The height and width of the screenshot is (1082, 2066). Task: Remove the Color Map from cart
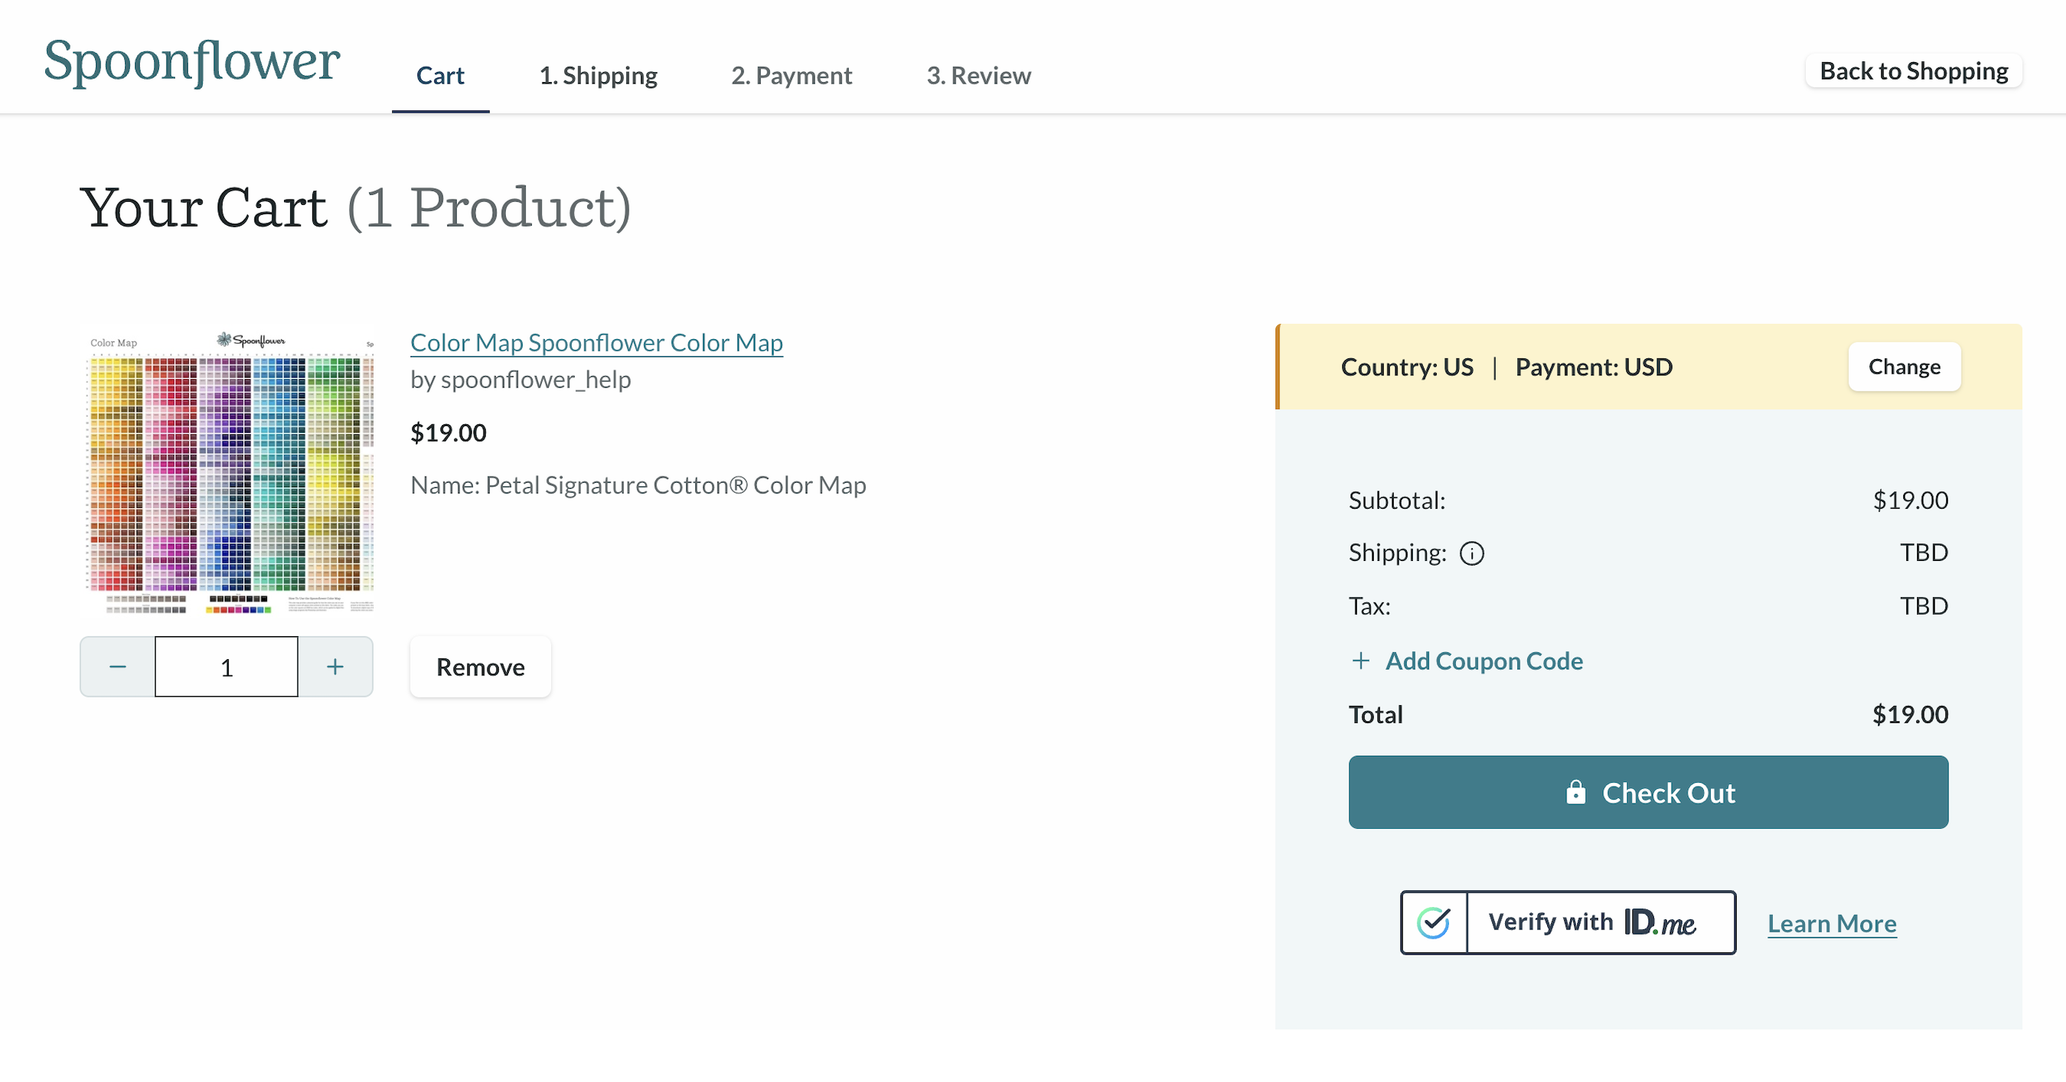[480, 667]
